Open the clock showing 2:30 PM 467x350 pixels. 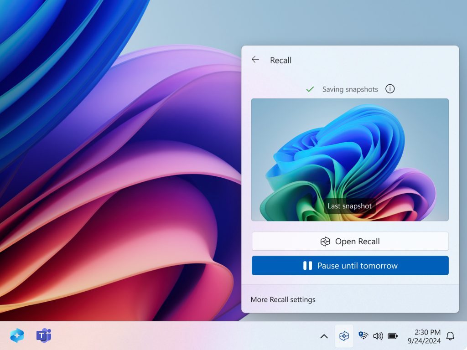click(427, 332)
